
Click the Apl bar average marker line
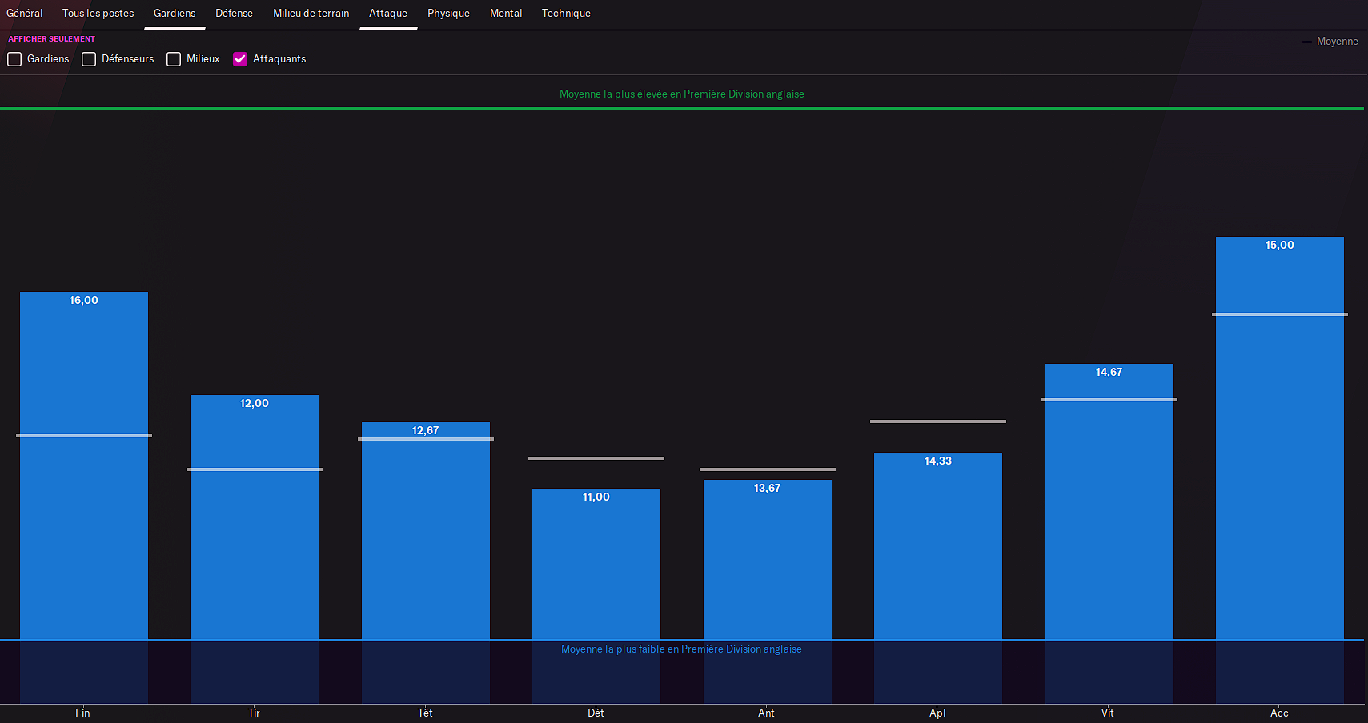(938, 421)
